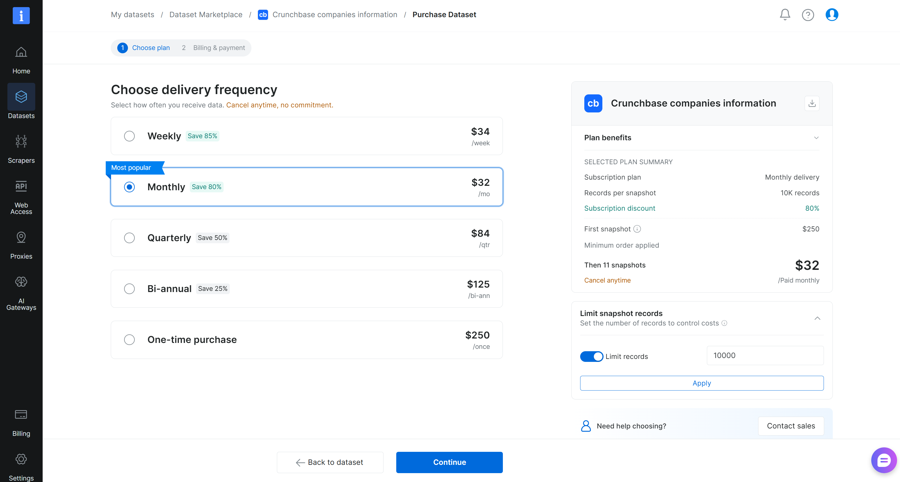The width and height of the screenshot is (900, 482).
Task: Click the Save 50% badge
Action: coord(212,238)
